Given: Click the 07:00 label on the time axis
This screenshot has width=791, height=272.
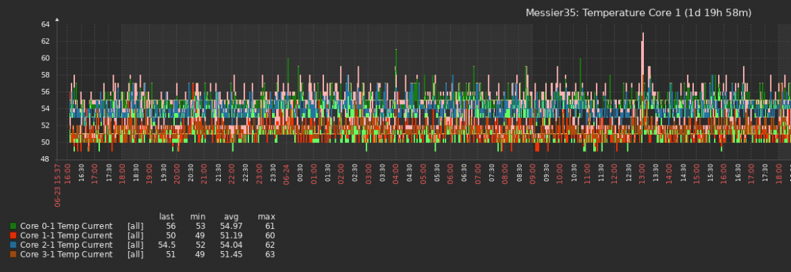Looking at the screenshot, I should click(x=478, y=173).
